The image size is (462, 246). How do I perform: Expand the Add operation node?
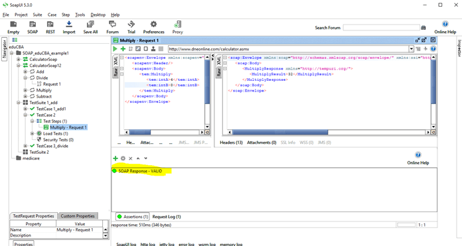click(x=25, y=72)
